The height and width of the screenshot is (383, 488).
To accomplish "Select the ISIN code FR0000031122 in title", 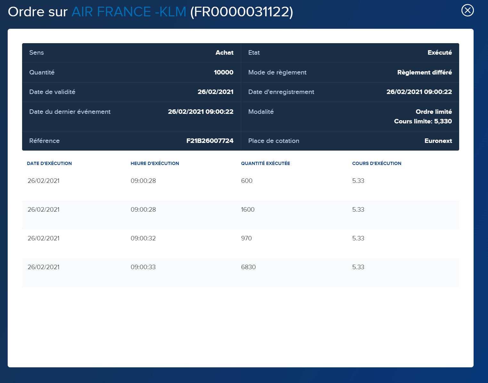I will pyautogui.click(x=242, y=12).
